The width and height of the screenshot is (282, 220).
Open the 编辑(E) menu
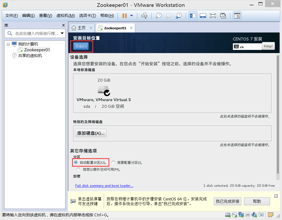pos(28,16)
